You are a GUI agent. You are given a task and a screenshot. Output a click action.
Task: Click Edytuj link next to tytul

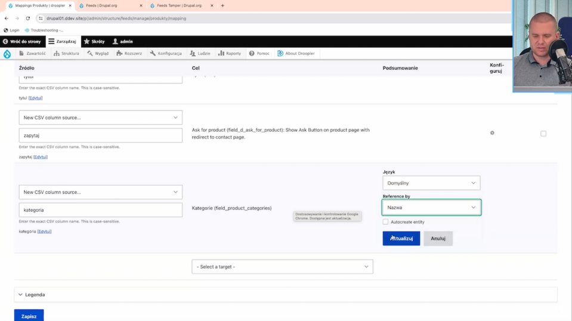click(x=35, y=98)
